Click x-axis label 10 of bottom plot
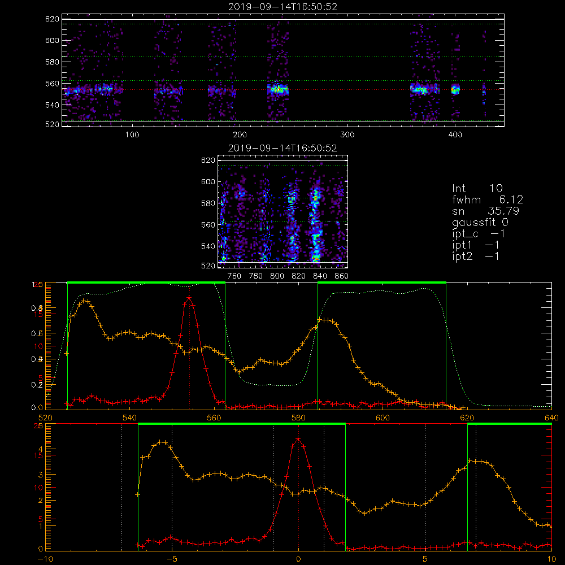Screen dimensions: 565x565 [x=551, y=559]
